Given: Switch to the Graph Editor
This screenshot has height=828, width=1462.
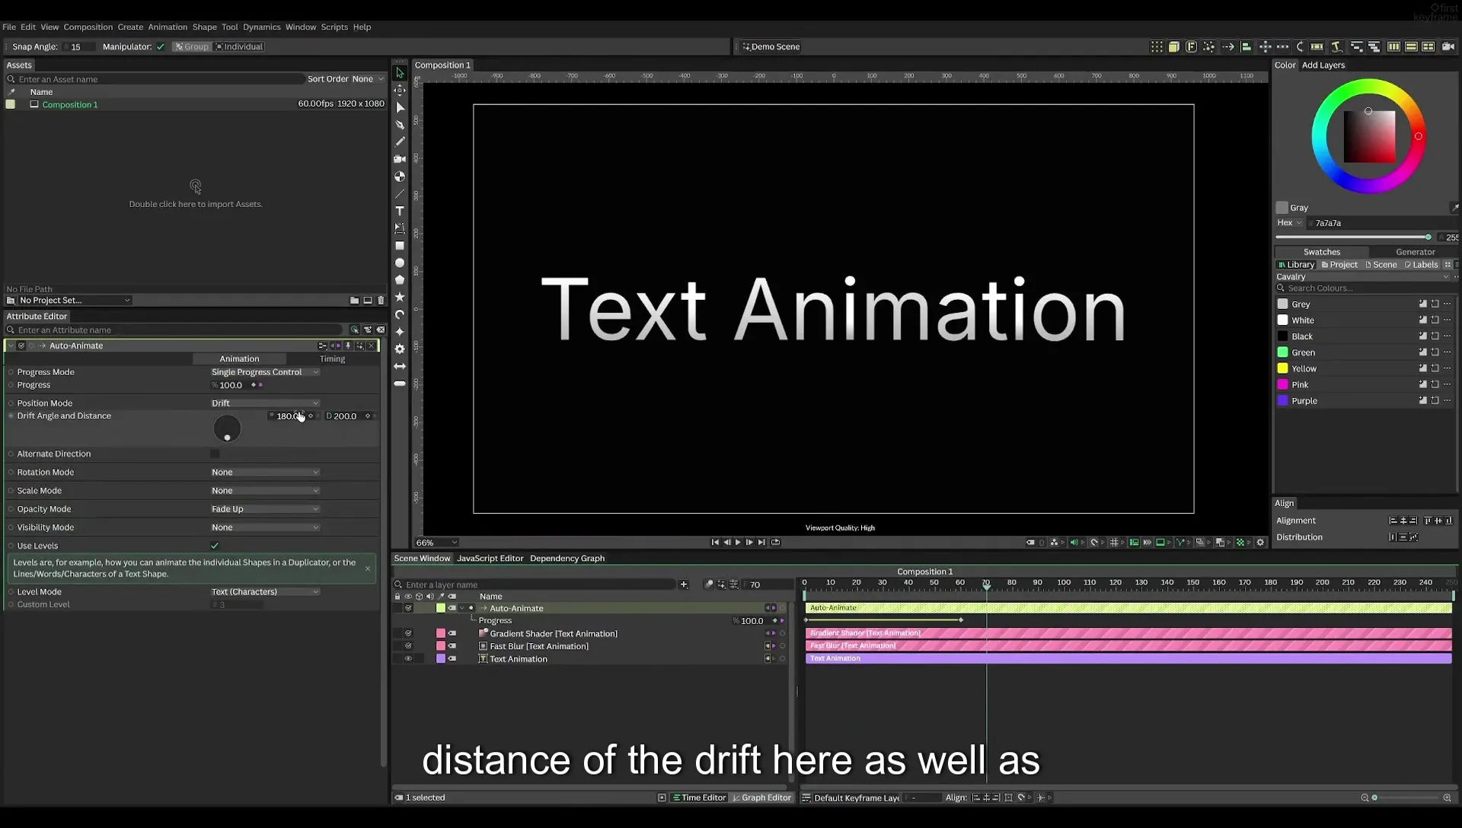Looking at the screenshot, I should (x=761, y=798).
